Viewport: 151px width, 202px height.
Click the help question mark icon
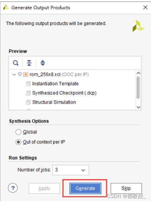(13, 188)
